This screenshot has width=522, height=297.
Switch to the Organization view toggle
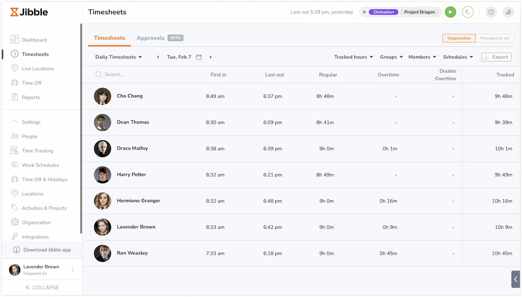point(458,38)
